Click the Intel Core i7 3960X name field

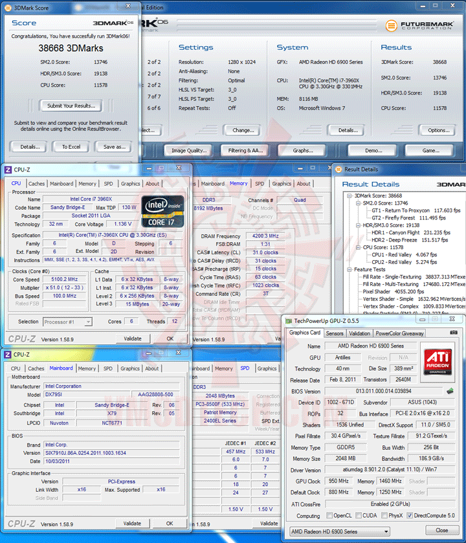point(91,199)
